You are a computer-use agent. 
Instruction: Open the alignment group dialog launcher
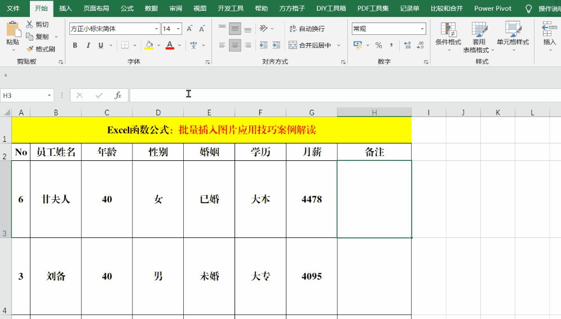coord(343,62)
